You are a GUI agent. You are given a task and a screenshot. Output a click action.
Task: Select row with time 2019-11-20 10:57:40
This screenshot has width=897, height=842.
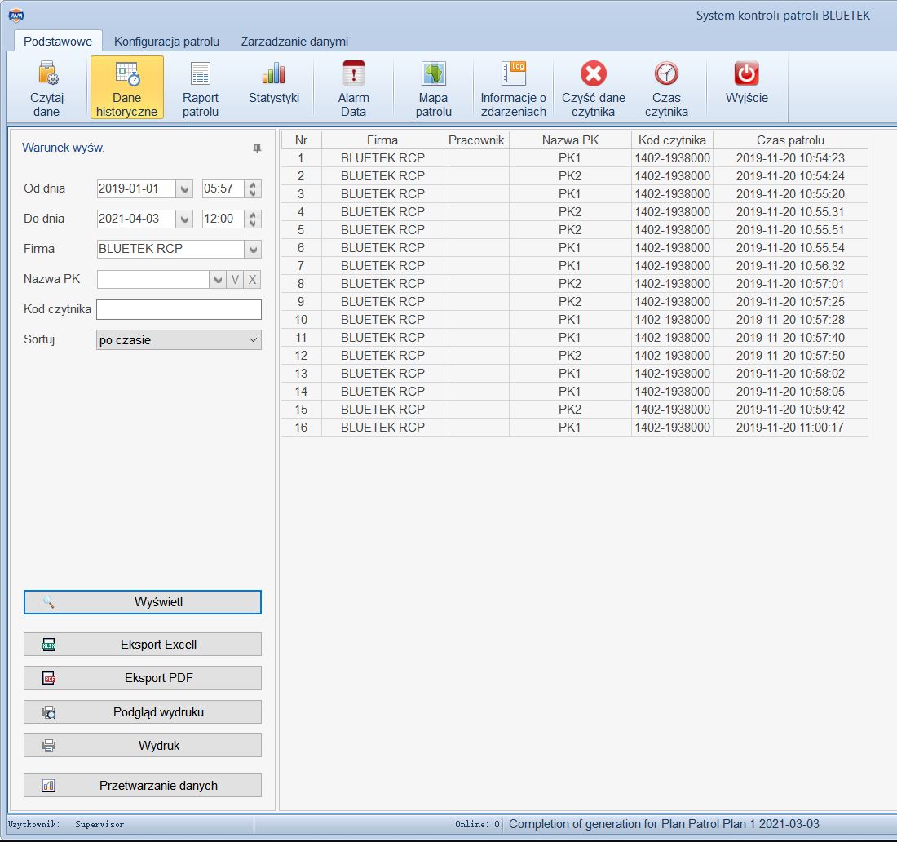click(574, 337)
